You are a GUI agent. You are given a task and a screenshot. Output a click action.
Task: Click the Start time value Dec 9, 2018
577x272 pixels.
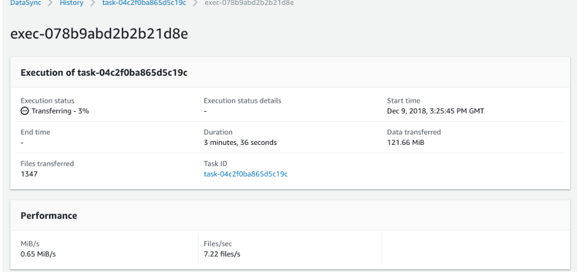pos(436,111)
